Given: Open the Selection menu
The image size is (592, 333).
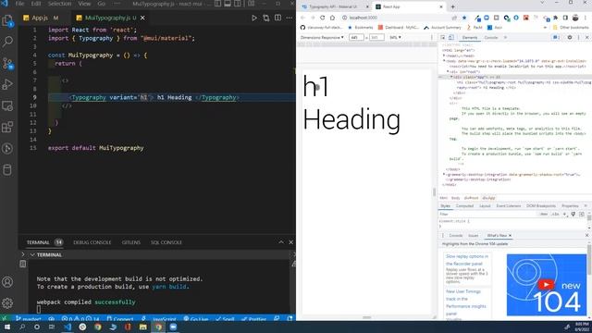Looking at the screenshot, I should tap(59, 4).
